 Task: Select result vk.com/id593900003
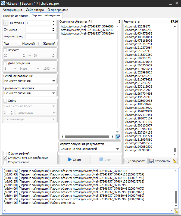click(x=139, y=150)
